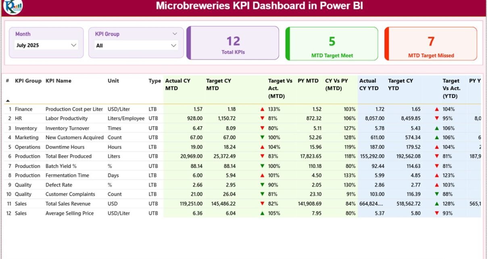Click the company logo in the header

[x=13, y=6]
